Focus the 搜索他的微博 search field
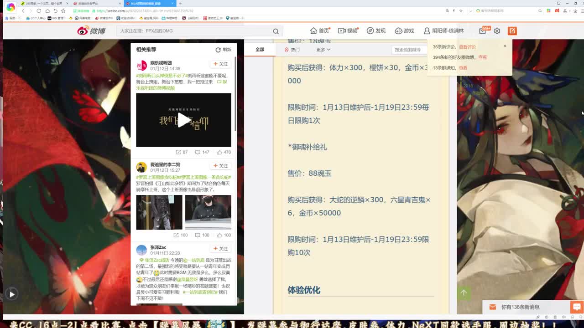Screen dimensions: 584x328 [x=409, y=50]
